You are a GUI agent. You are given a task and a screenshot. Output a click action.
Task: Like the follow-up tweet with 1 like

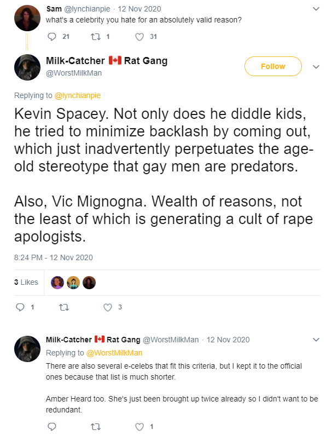point(139,427)
